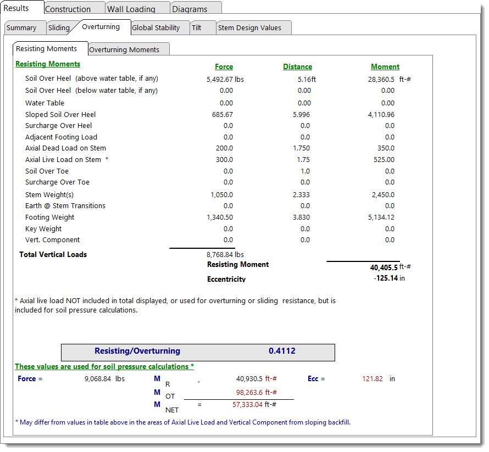Viewport: 489px width, 452px height.
Task: Show the Stem Design Values tab
Action: 249,28
